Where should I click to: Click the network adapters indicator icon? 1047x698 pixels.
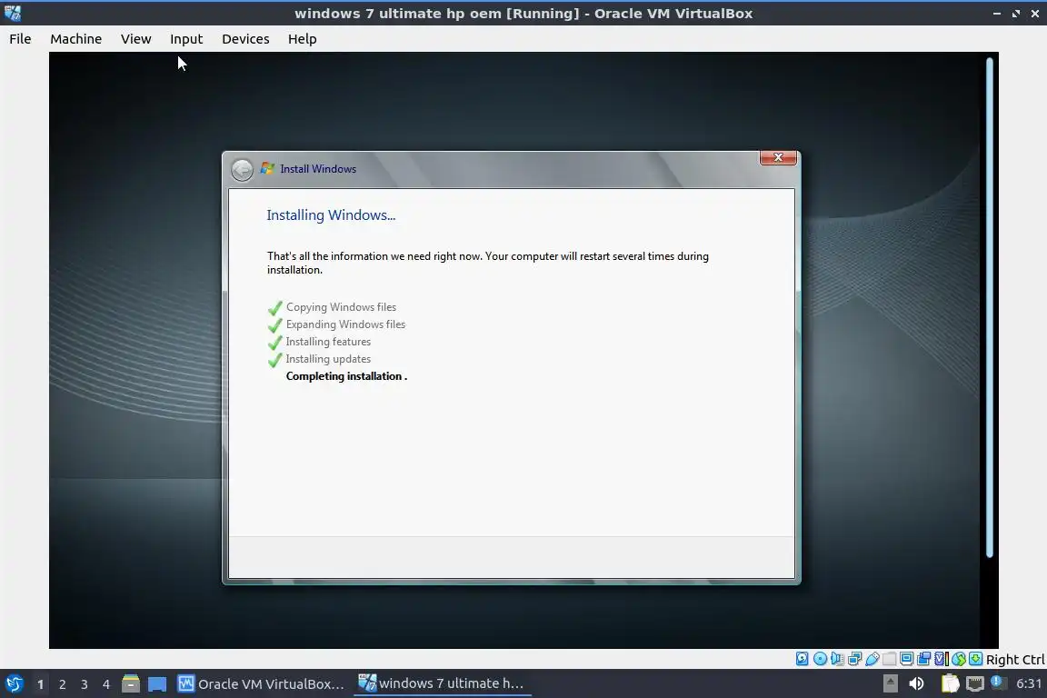click(x=854, y=659)
